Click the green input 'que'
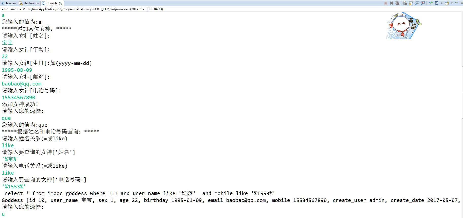This screenshot has width=463, height=218. pyautogui.click(x=6, y=118)
